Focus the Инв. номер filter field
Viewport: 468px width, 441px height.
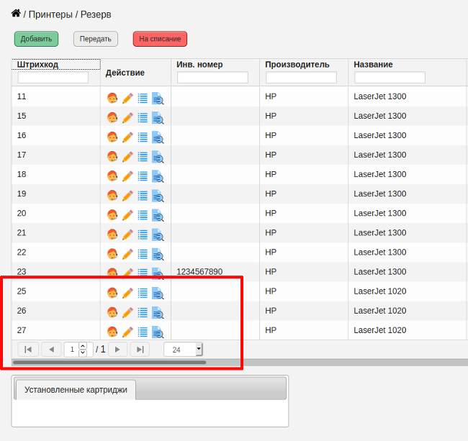point(213,77)
